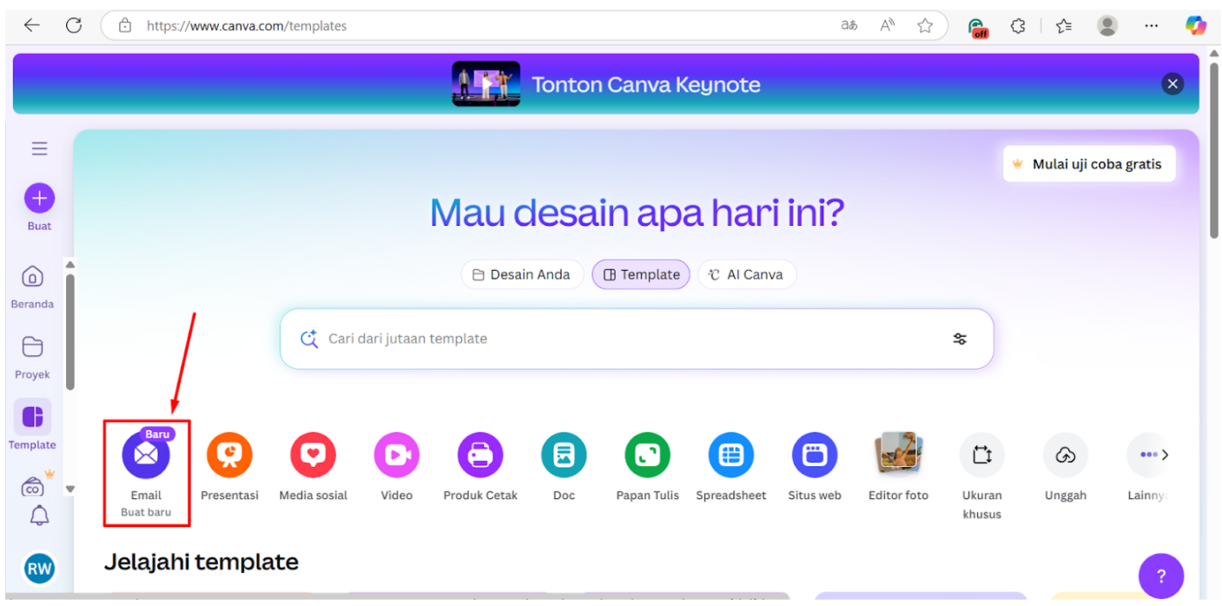Select the Spreadsheet category icon

click(730, 454)
